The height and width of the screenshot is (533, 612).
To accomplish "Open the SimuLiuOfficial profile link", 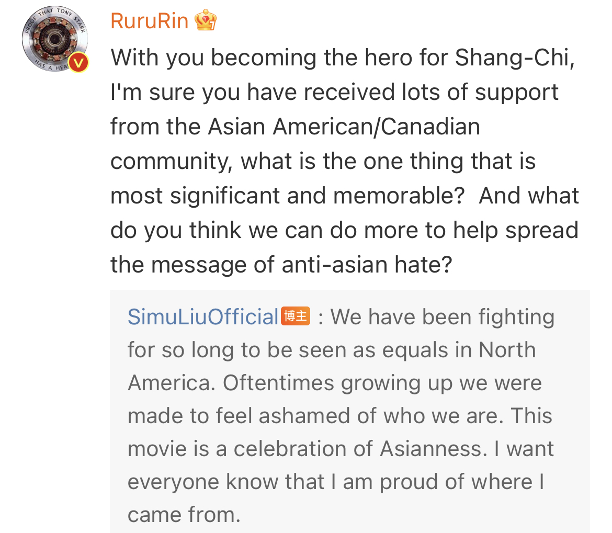I will 203,316.
